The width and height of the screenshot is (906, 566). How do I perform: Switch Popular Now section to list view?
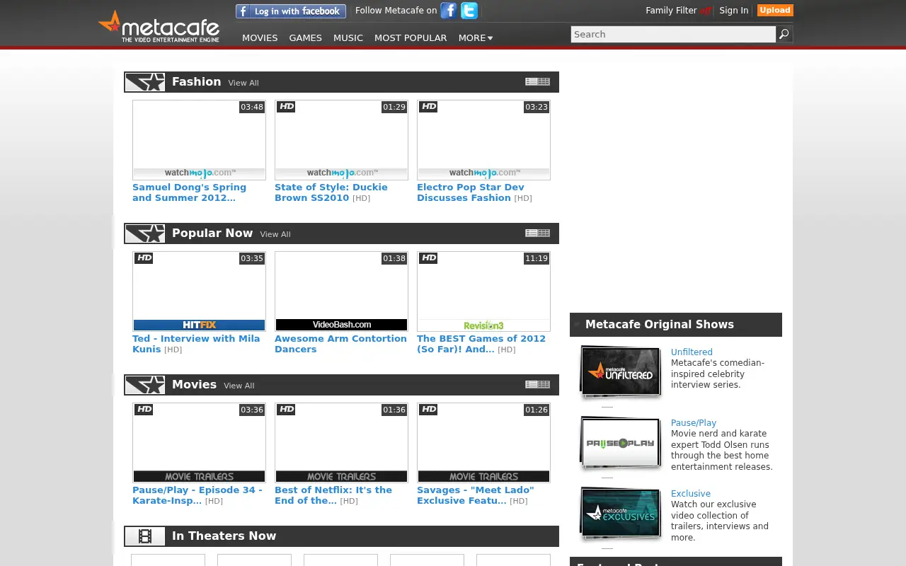[x=531, y=233]
